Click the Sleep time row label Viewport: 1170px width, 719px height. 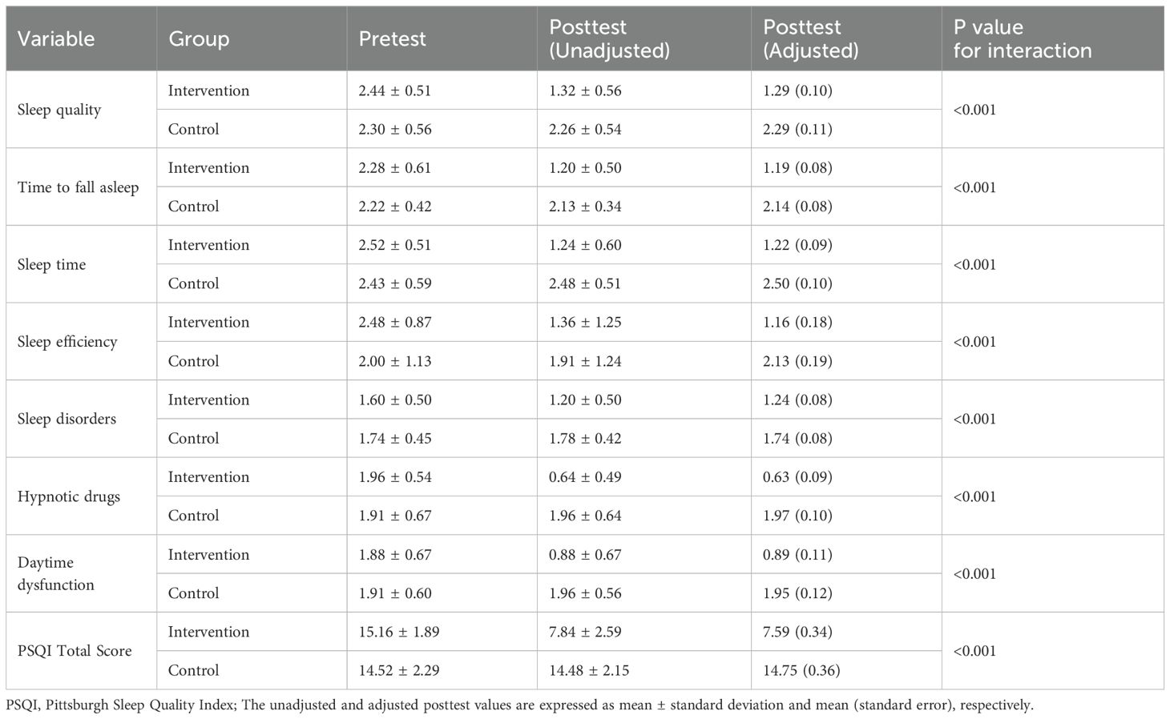coord(51,265)
